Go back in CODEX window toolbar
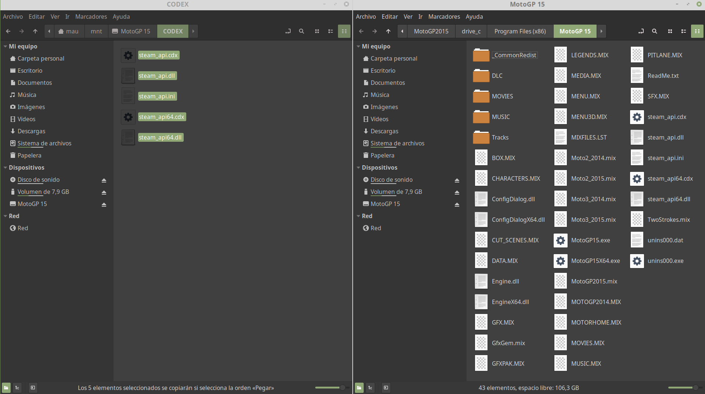The width and height of the screenshot is (705, 394). click(x=8, y=31)
